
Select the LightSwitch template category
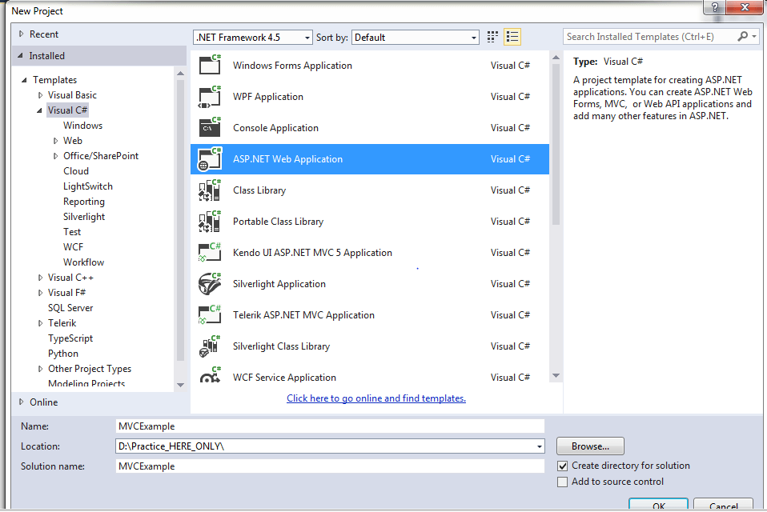[87, 186]
